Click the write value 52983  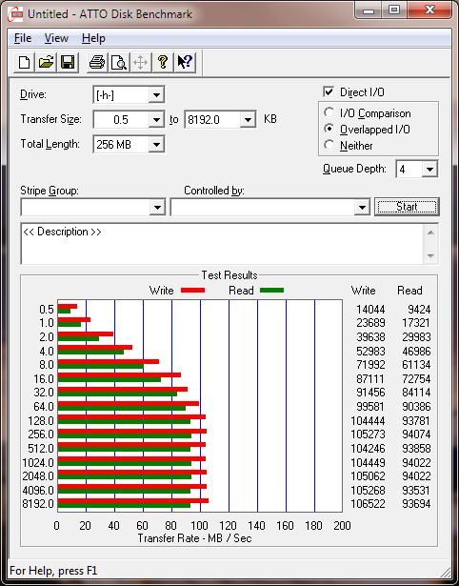click(370, 351)
